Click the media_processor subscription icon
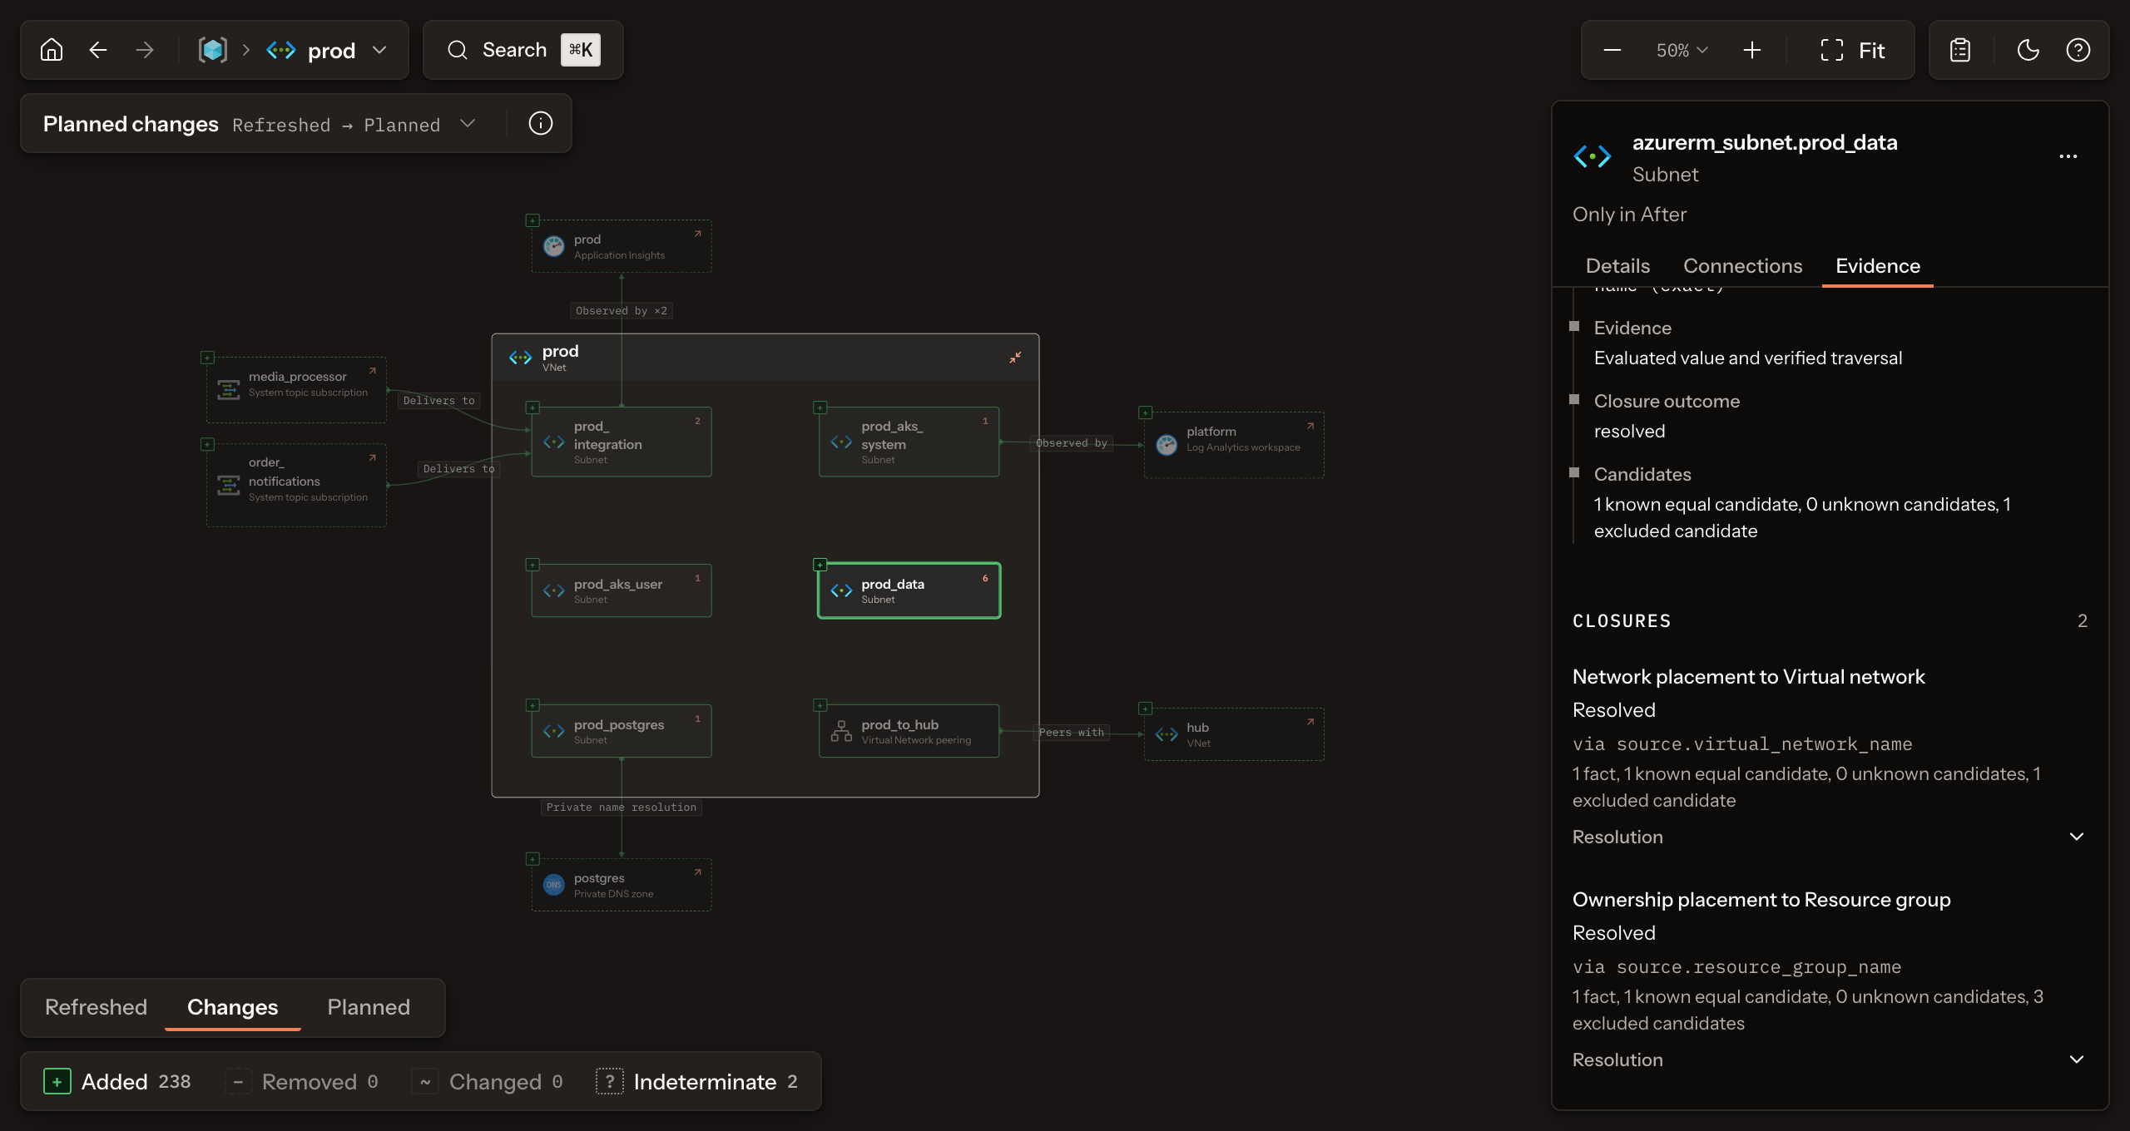 (228, 390)
